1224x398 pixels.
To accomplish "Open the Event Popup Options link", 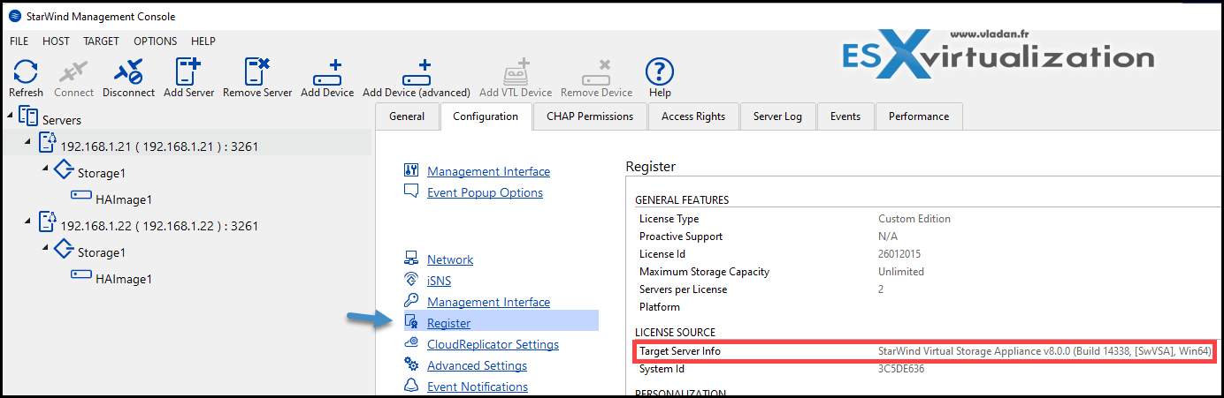I will (485, 192).
